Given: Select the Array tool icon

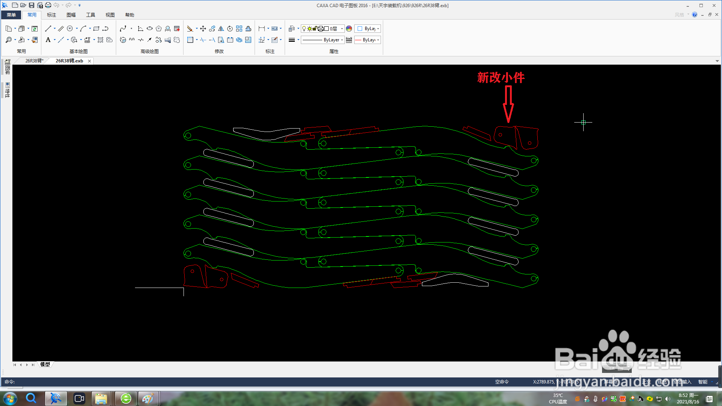Looking at the screenshot, I should point(239,29).
